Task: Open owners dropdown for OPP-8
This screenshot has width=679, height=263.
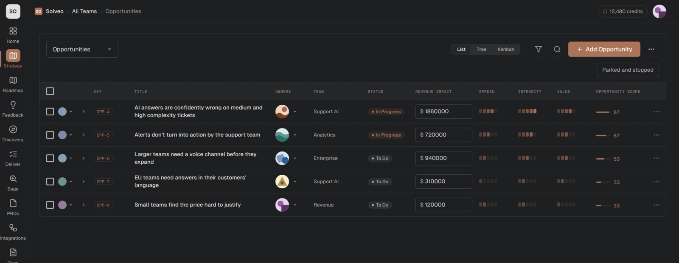Action: (x=295, y=205)
